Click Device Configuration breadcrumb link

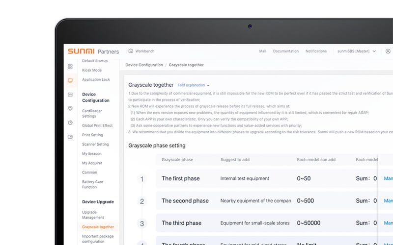tap(144, 65)
